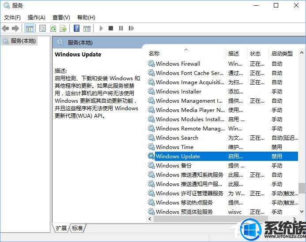
Task: Close the 服务 window
Action: [x=296, y=5]
